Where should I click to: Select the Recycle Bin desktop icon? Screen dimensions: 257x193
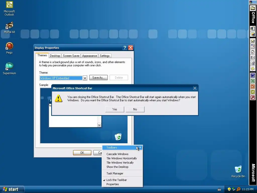(238, 171)
